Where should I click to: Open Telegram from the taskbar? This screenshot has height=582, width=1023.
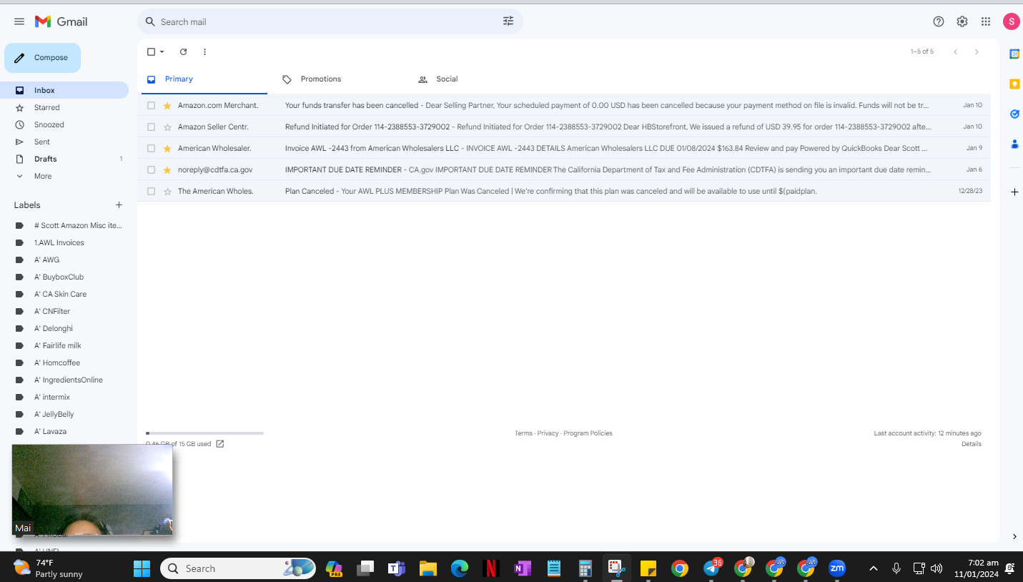712,568
